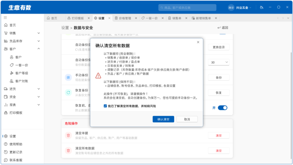Switch to the 打印模板 tab
The width and height of the screenshot is (293, 165).
click(76, 18)
